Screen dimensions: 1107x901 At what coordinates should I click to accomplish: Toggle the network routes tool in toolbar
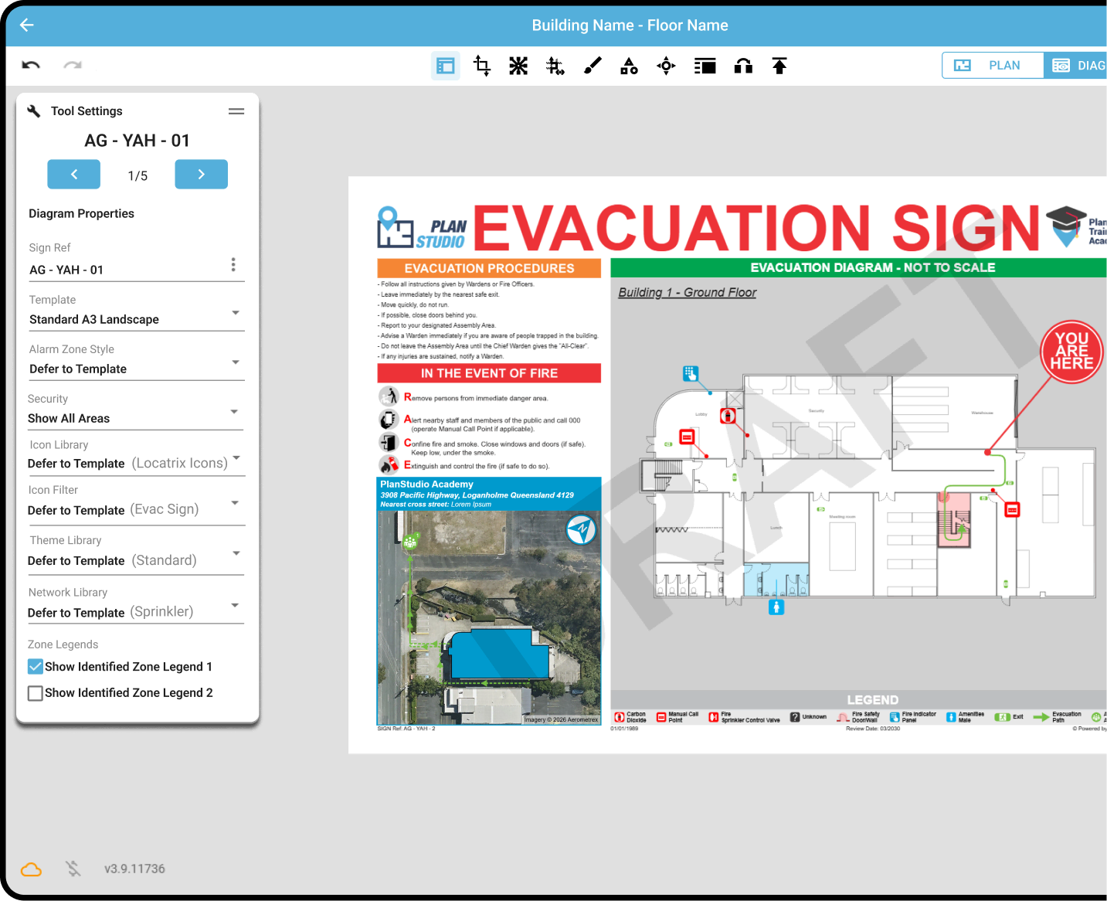click(x=555, y=66)
